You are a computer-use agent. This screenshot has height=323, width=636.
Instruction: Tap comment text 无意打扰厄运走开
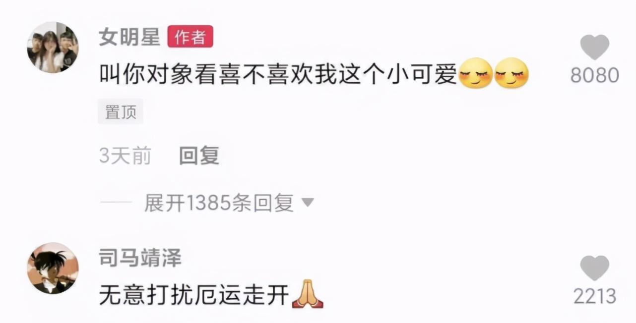tap(194, 295)
